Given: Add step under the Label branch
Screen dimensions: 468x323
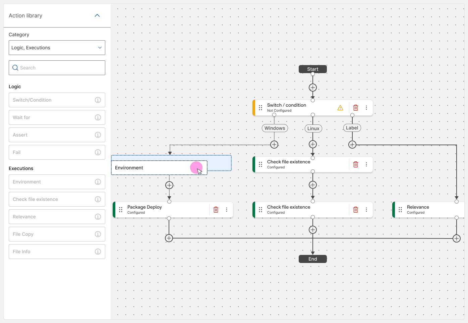Looking at the screenshot, I should (x=352, y=145).
